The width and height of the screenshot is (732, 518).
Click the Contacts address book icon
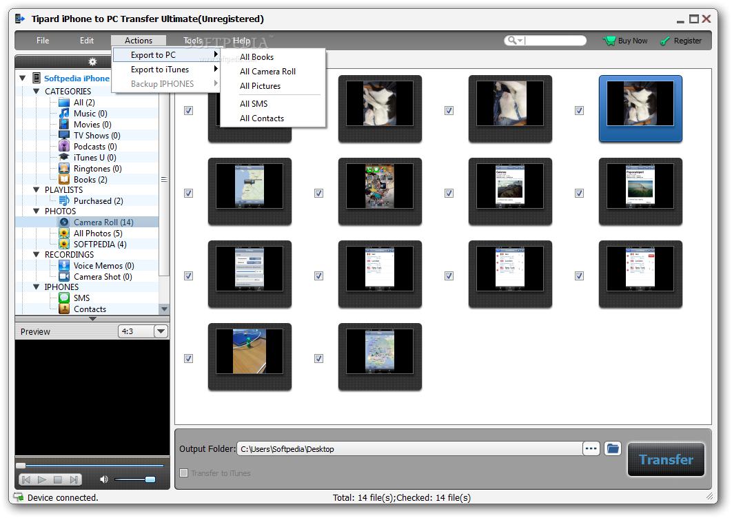[64, 309]
